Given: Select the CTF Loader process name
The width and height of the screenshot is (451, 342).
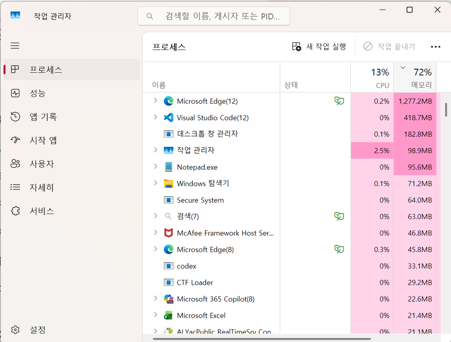Looking at the screenshot, I should click(195, 283).
